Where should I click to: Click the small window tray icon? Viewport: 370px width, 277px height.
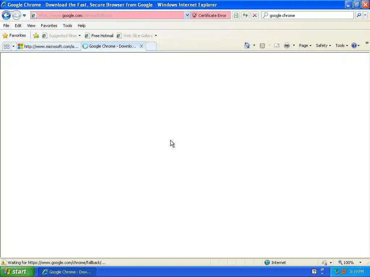tap(322, 271)
